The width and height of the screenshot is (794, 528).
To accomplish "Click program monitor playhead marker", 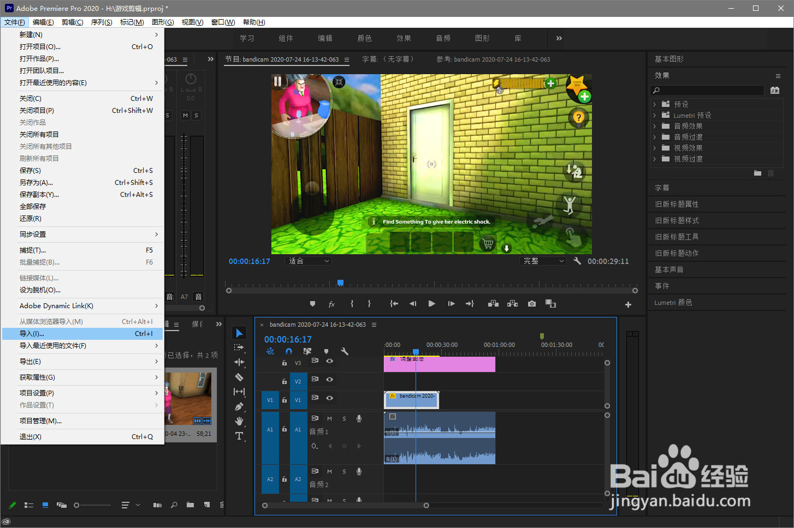I will point(340,283).
